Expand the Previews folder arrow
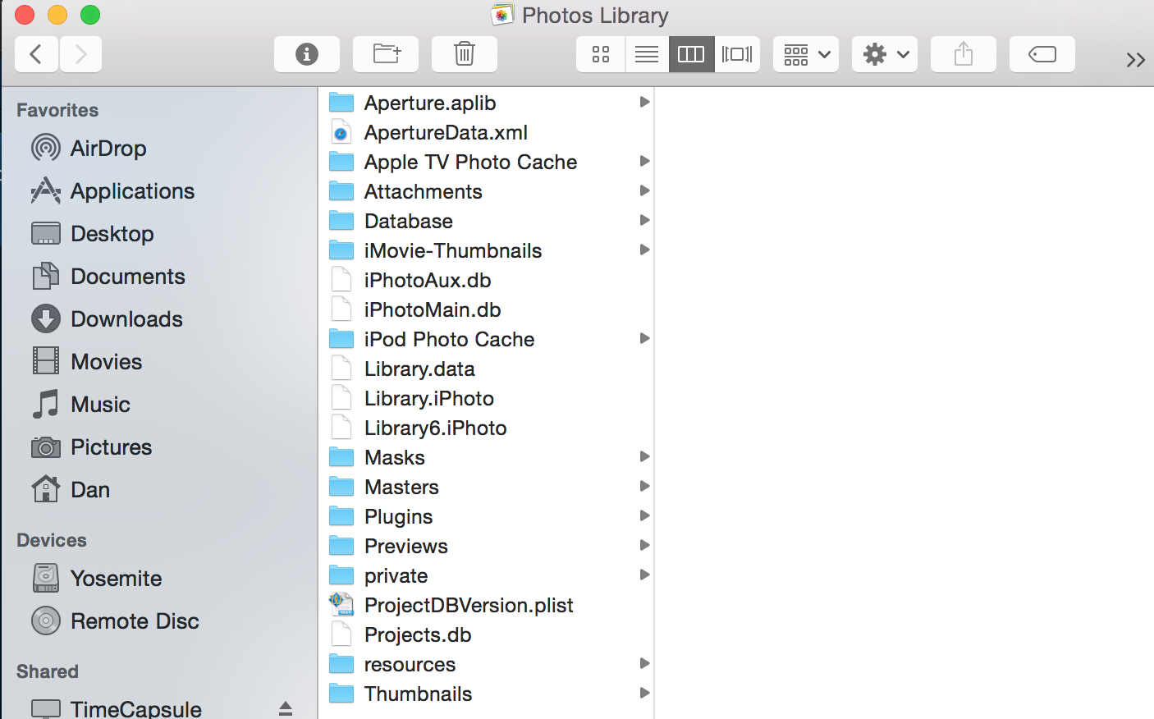Image resolution: width=1154 pixels, height=719 pixels. point(644,545)
